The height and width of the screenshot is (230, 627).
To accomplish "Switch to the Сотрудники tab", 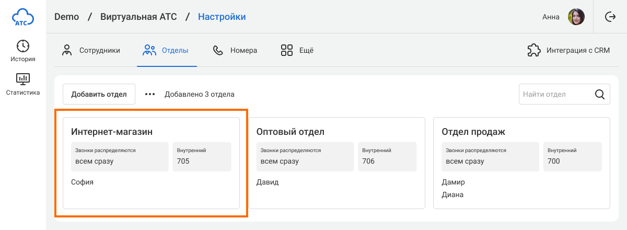I will click(91, 51).
